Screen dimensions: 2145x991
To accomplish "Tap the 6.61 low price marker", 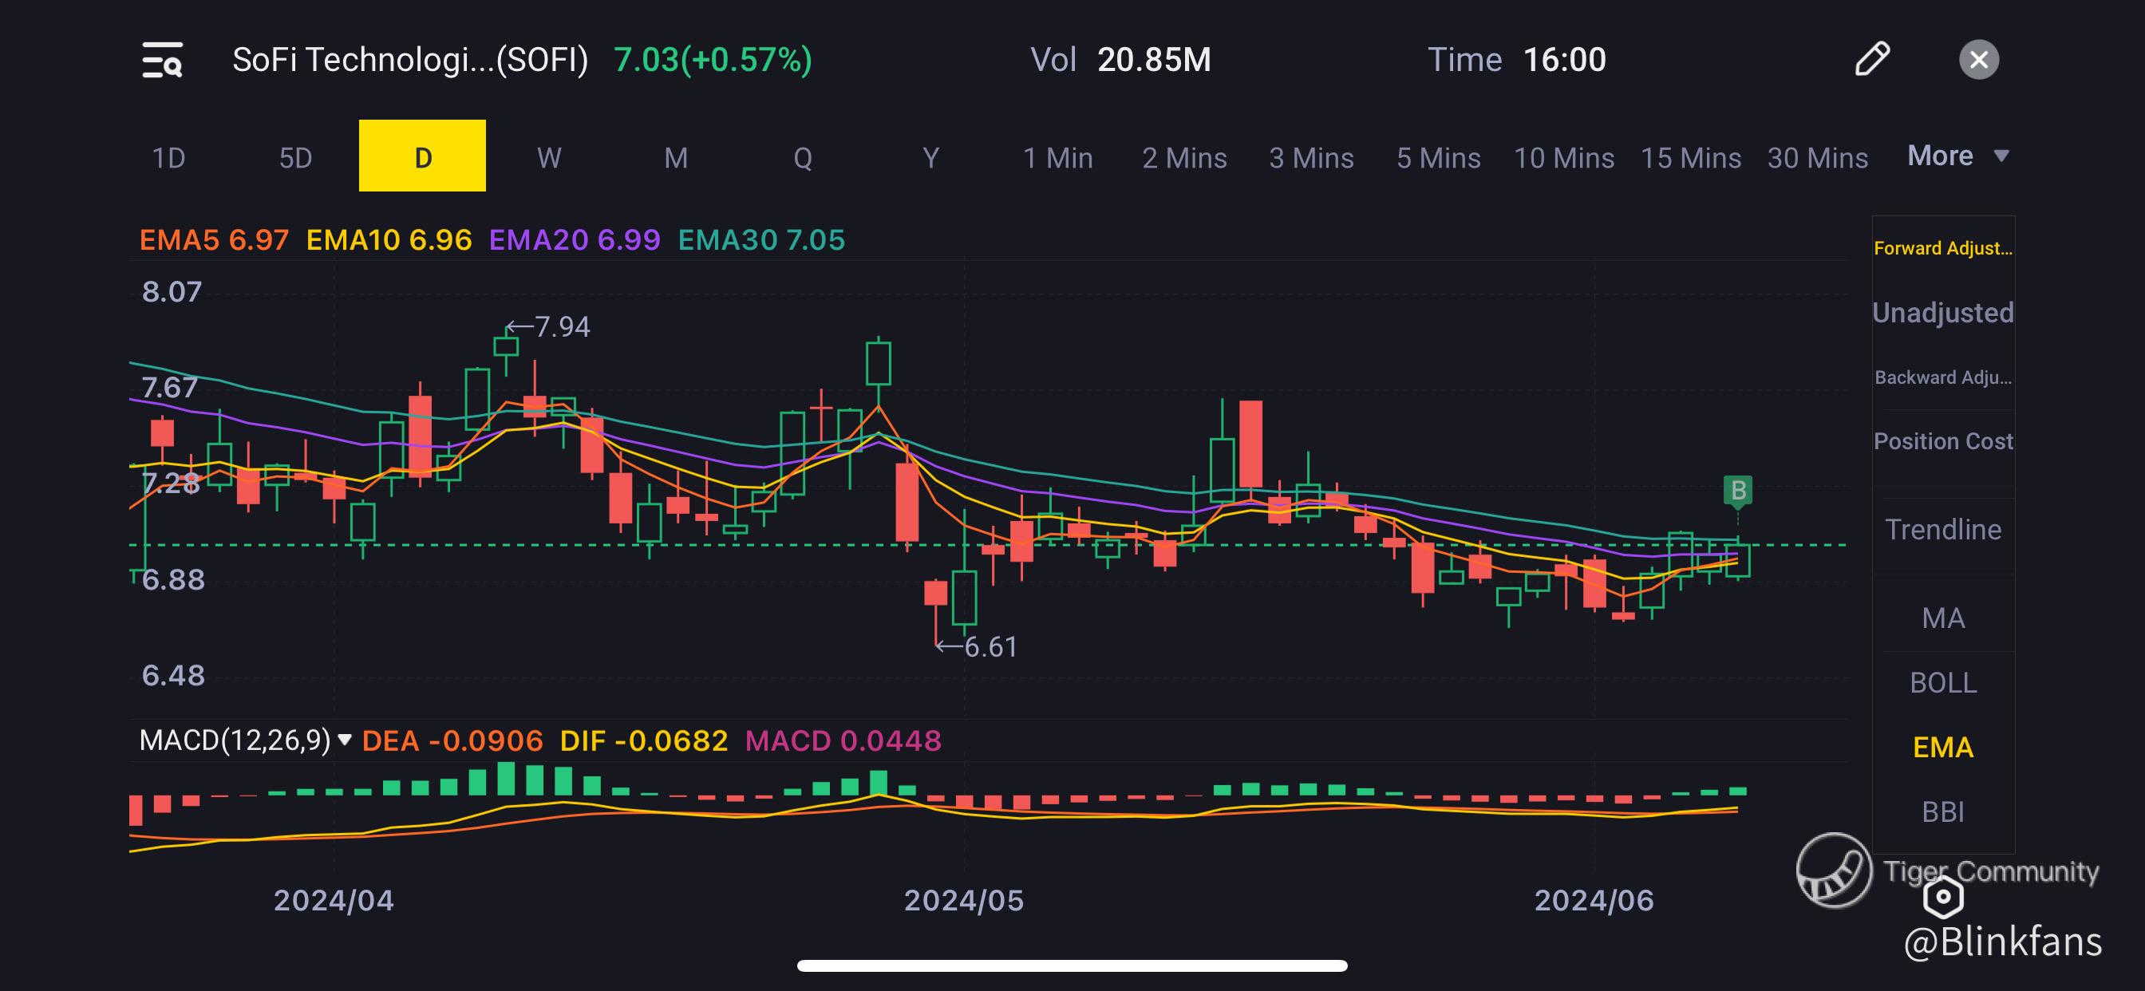I will (976, 646).
